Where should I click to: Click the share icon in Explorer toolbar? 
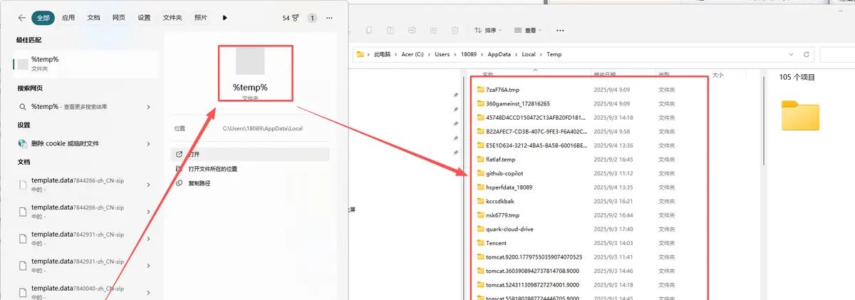pos(433,31)
